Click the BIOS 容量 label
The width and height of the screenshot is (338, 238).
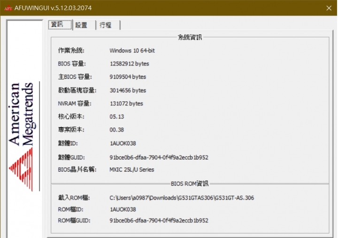click(x=72, y=64)
